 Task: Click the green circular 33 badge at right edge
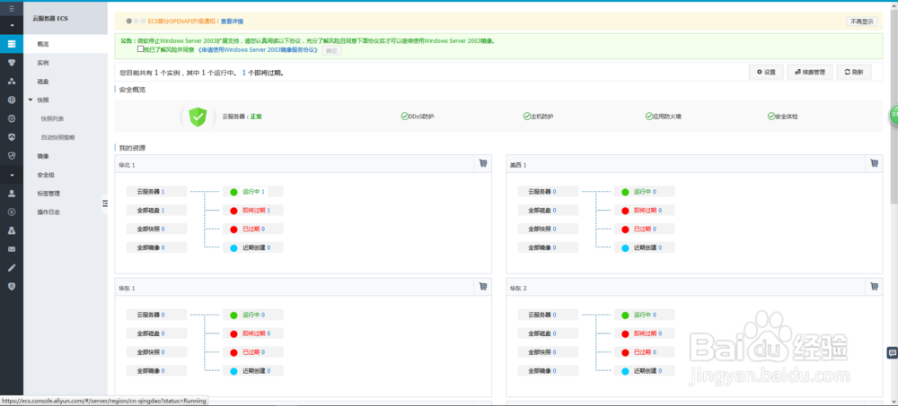tap(894, 115)
